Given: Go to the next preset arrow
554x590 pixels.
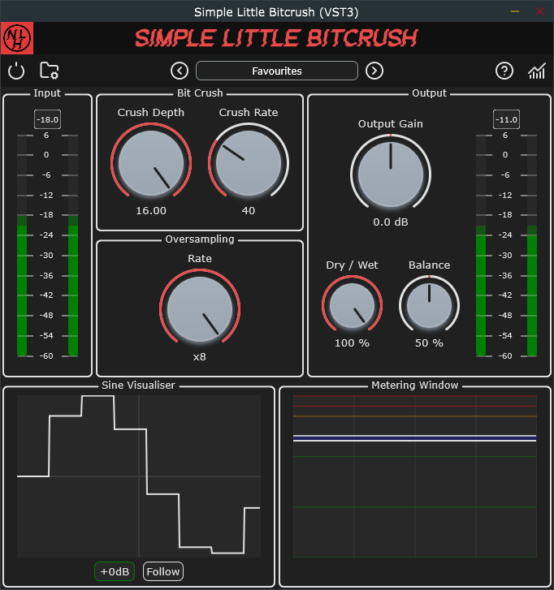Looking at the screenshot, I should click(x=374, y=71).
